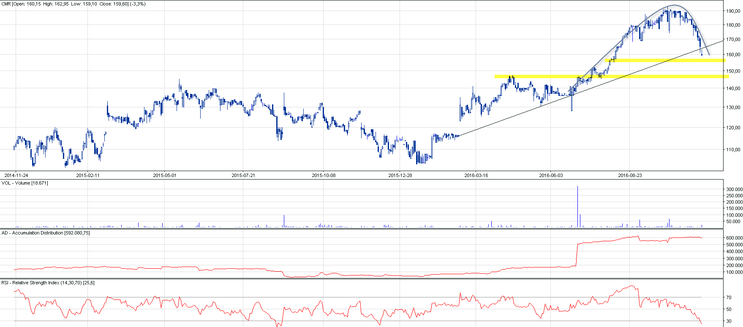Pick the 2015-12-28 date axis label
Viewport: 743px width, 327px height.
[400, 175]
